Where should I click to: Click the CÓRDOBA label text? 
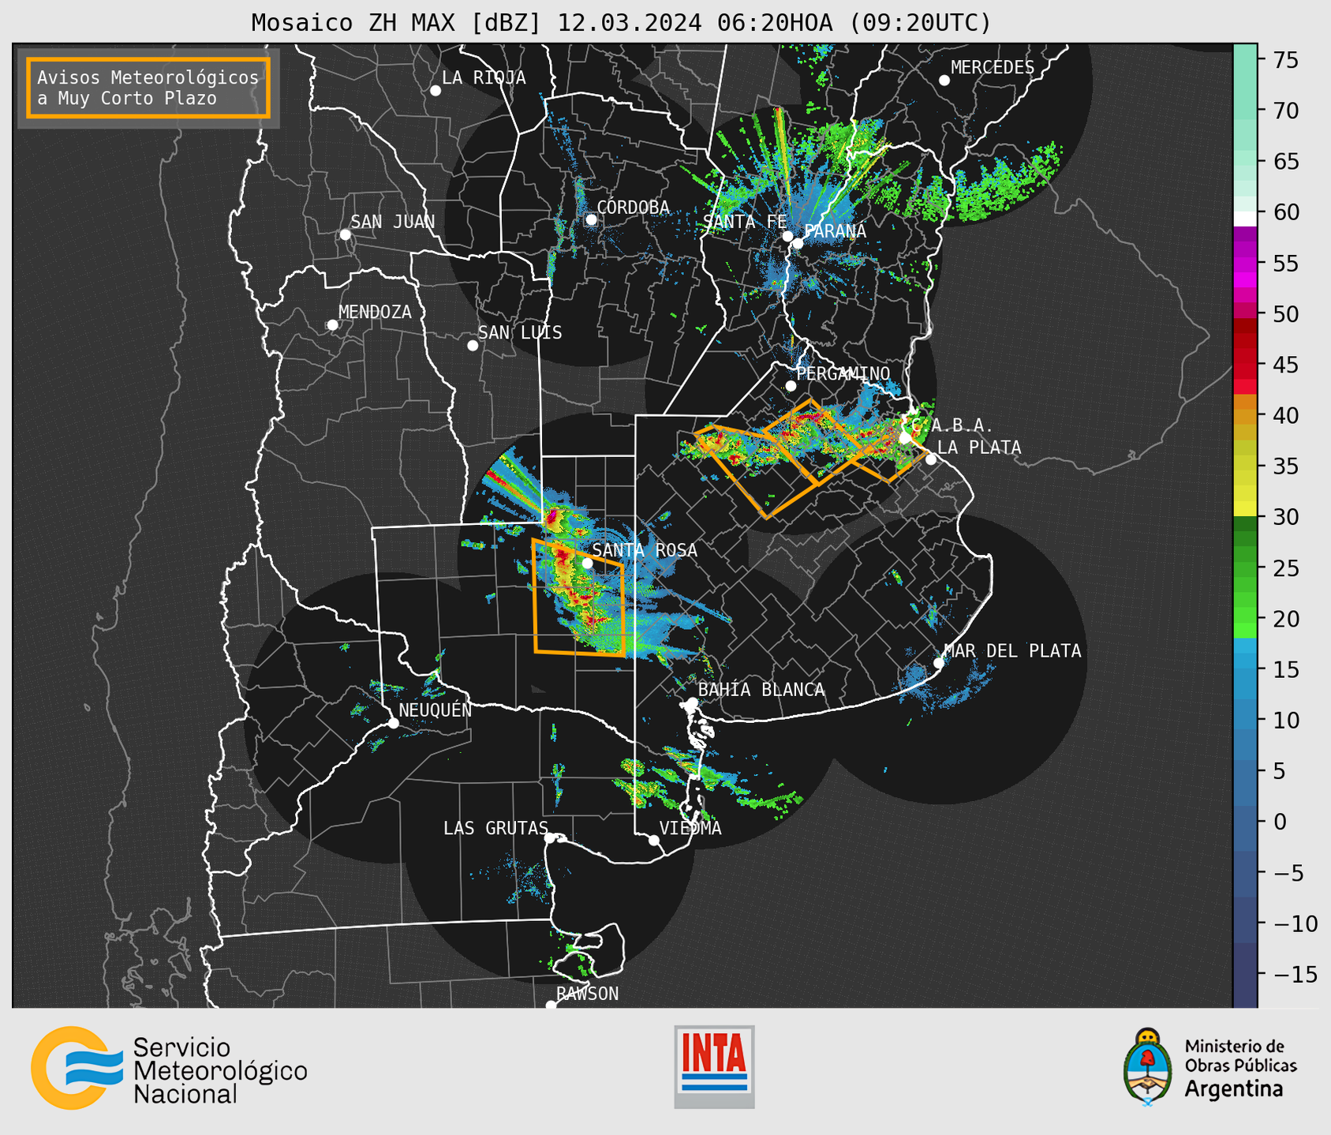pyautogui.click(x=633, y=208)
